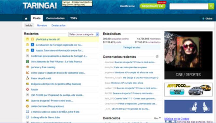Open 'Confirman procesamiento a dueños de Taringa' post
Image resolution: width=216 pixels, height=123 pixels.
pos(59,56)
